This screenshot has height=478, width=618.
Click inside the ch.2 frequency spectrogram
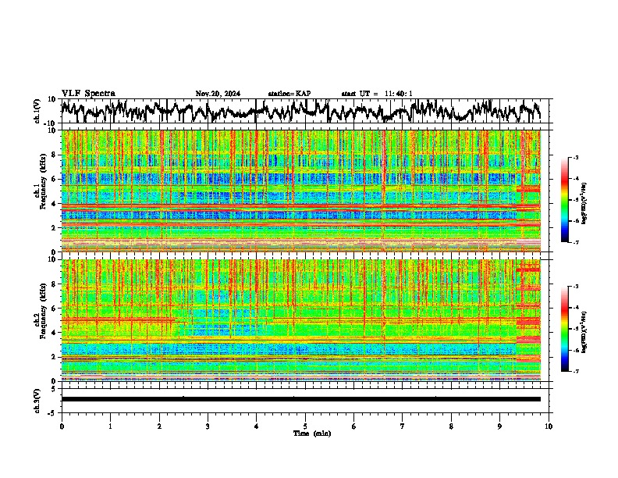(x=301, y=320)
